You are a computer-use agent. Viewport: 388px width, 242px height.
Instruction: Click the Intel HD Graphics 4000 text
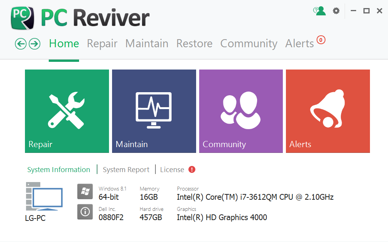[222, 217]
